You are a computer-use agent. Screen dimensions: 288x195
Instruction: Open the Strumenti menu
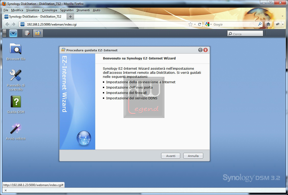(x=83, y=10)
